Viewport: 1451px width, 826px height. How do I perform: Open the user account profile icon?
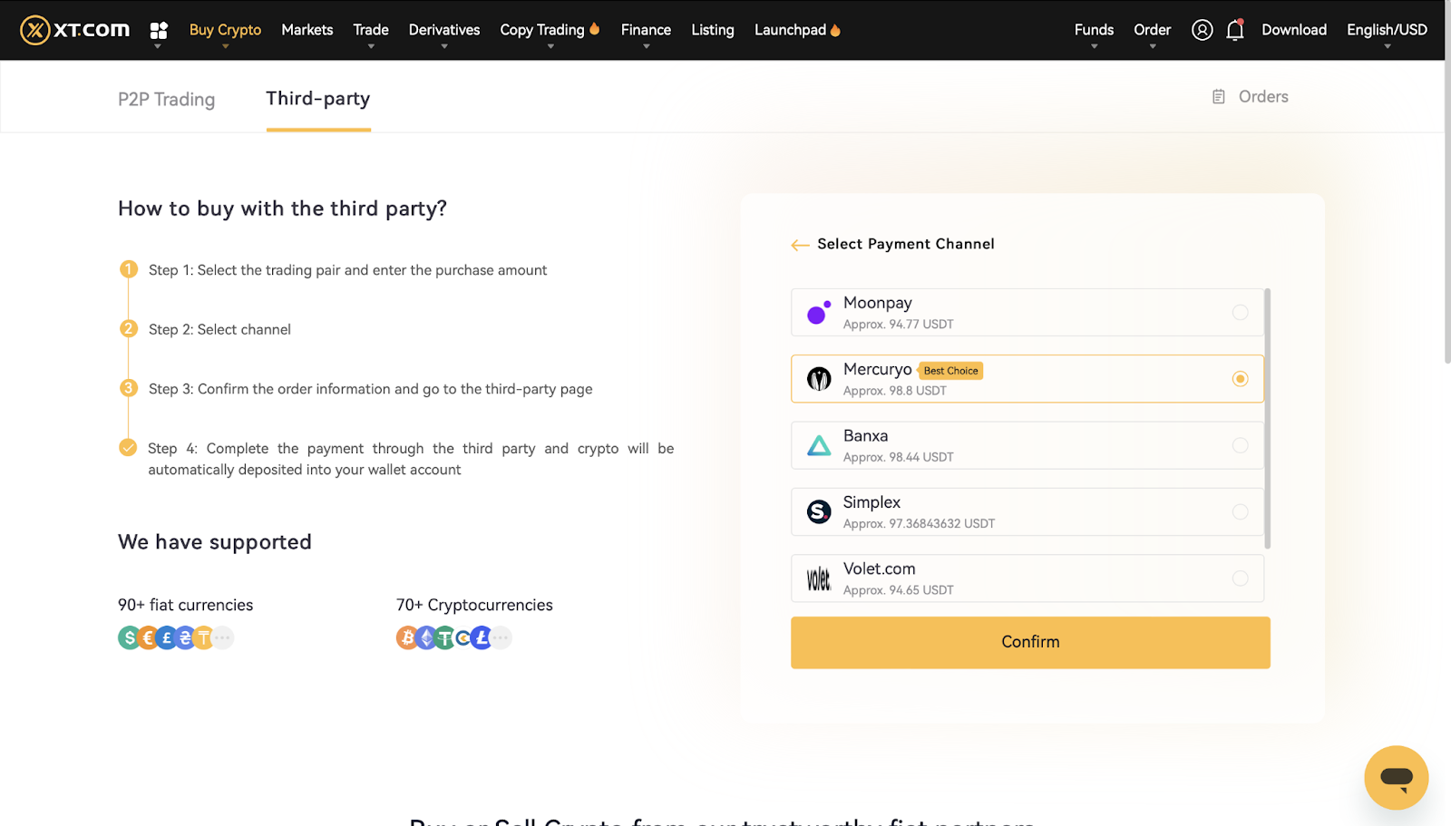click(x=1202, y=30)
